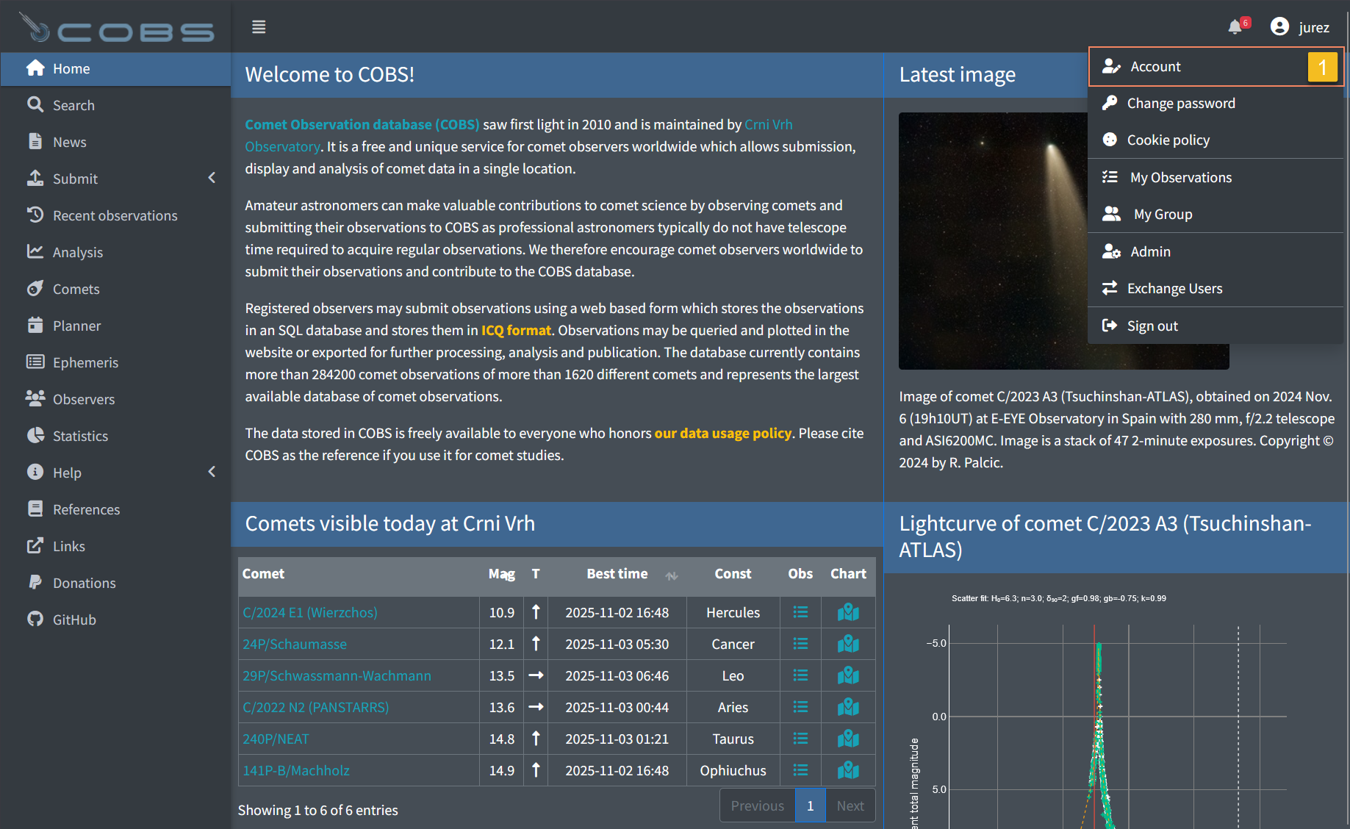Click the Next pagination button
The image size is (1350, 829).
pos(850,805)
